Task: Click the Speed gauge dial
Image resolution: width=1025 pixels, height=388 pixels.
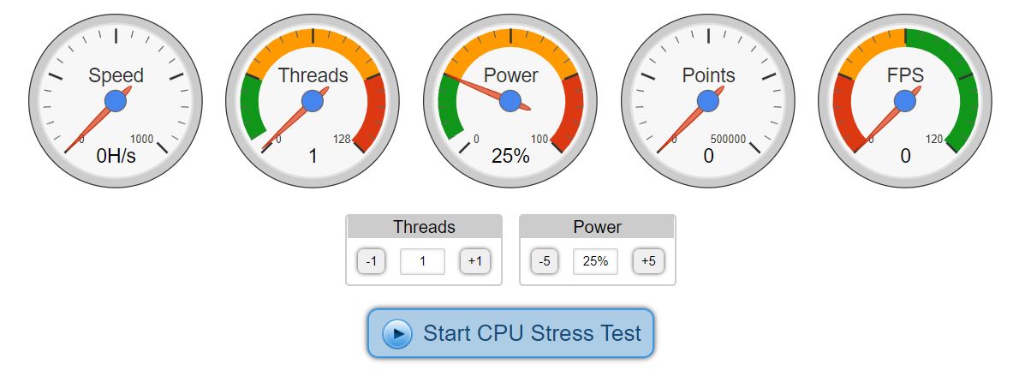Action: [x=116, y=100]
